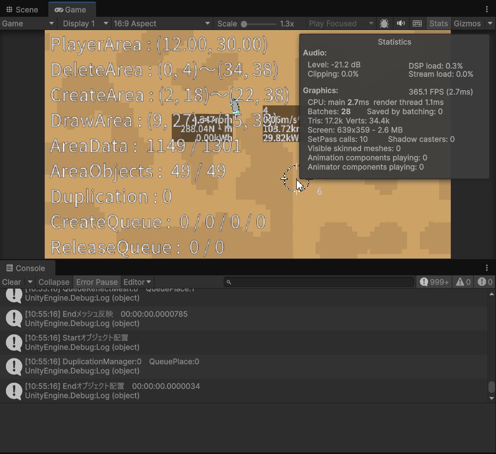Toggle the keyboard shortcuts icon
The width and height of the screenshot is (496, 454).
pyautogui.click(x=417, y=23)
